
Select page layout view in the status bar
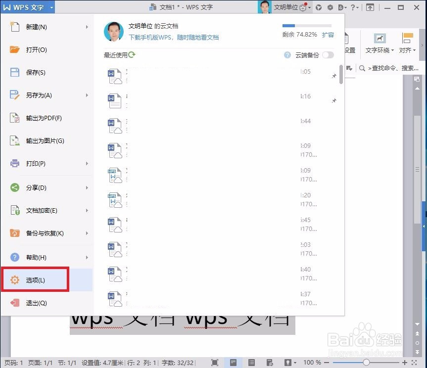[x=233, y=362]
